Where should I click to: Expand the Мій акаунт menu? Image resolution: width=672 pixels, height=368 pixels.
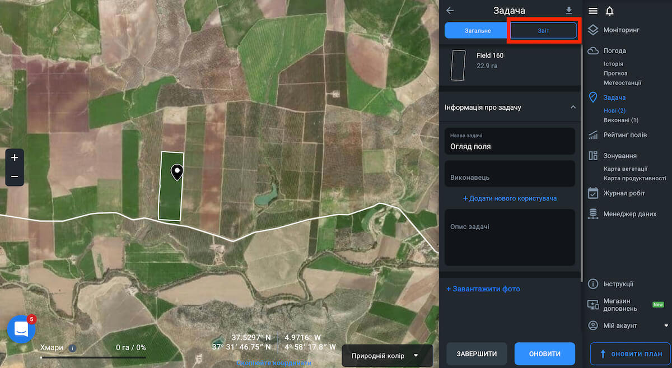[666, 325]
